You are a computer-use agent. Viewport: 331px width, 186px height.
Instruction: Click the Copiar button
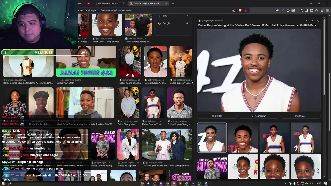(x=300, y=116)
